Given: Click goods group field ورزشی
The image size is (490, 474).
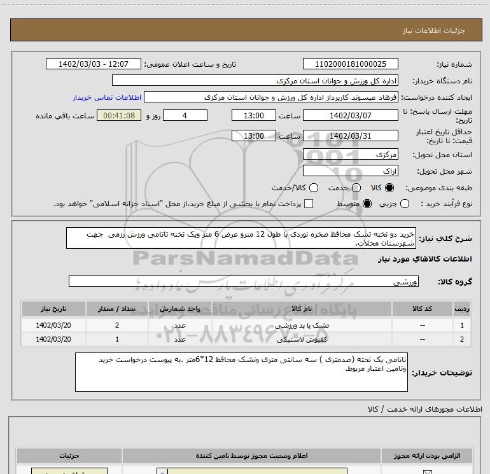Looking at the screenshot, I should coord(244,281).
